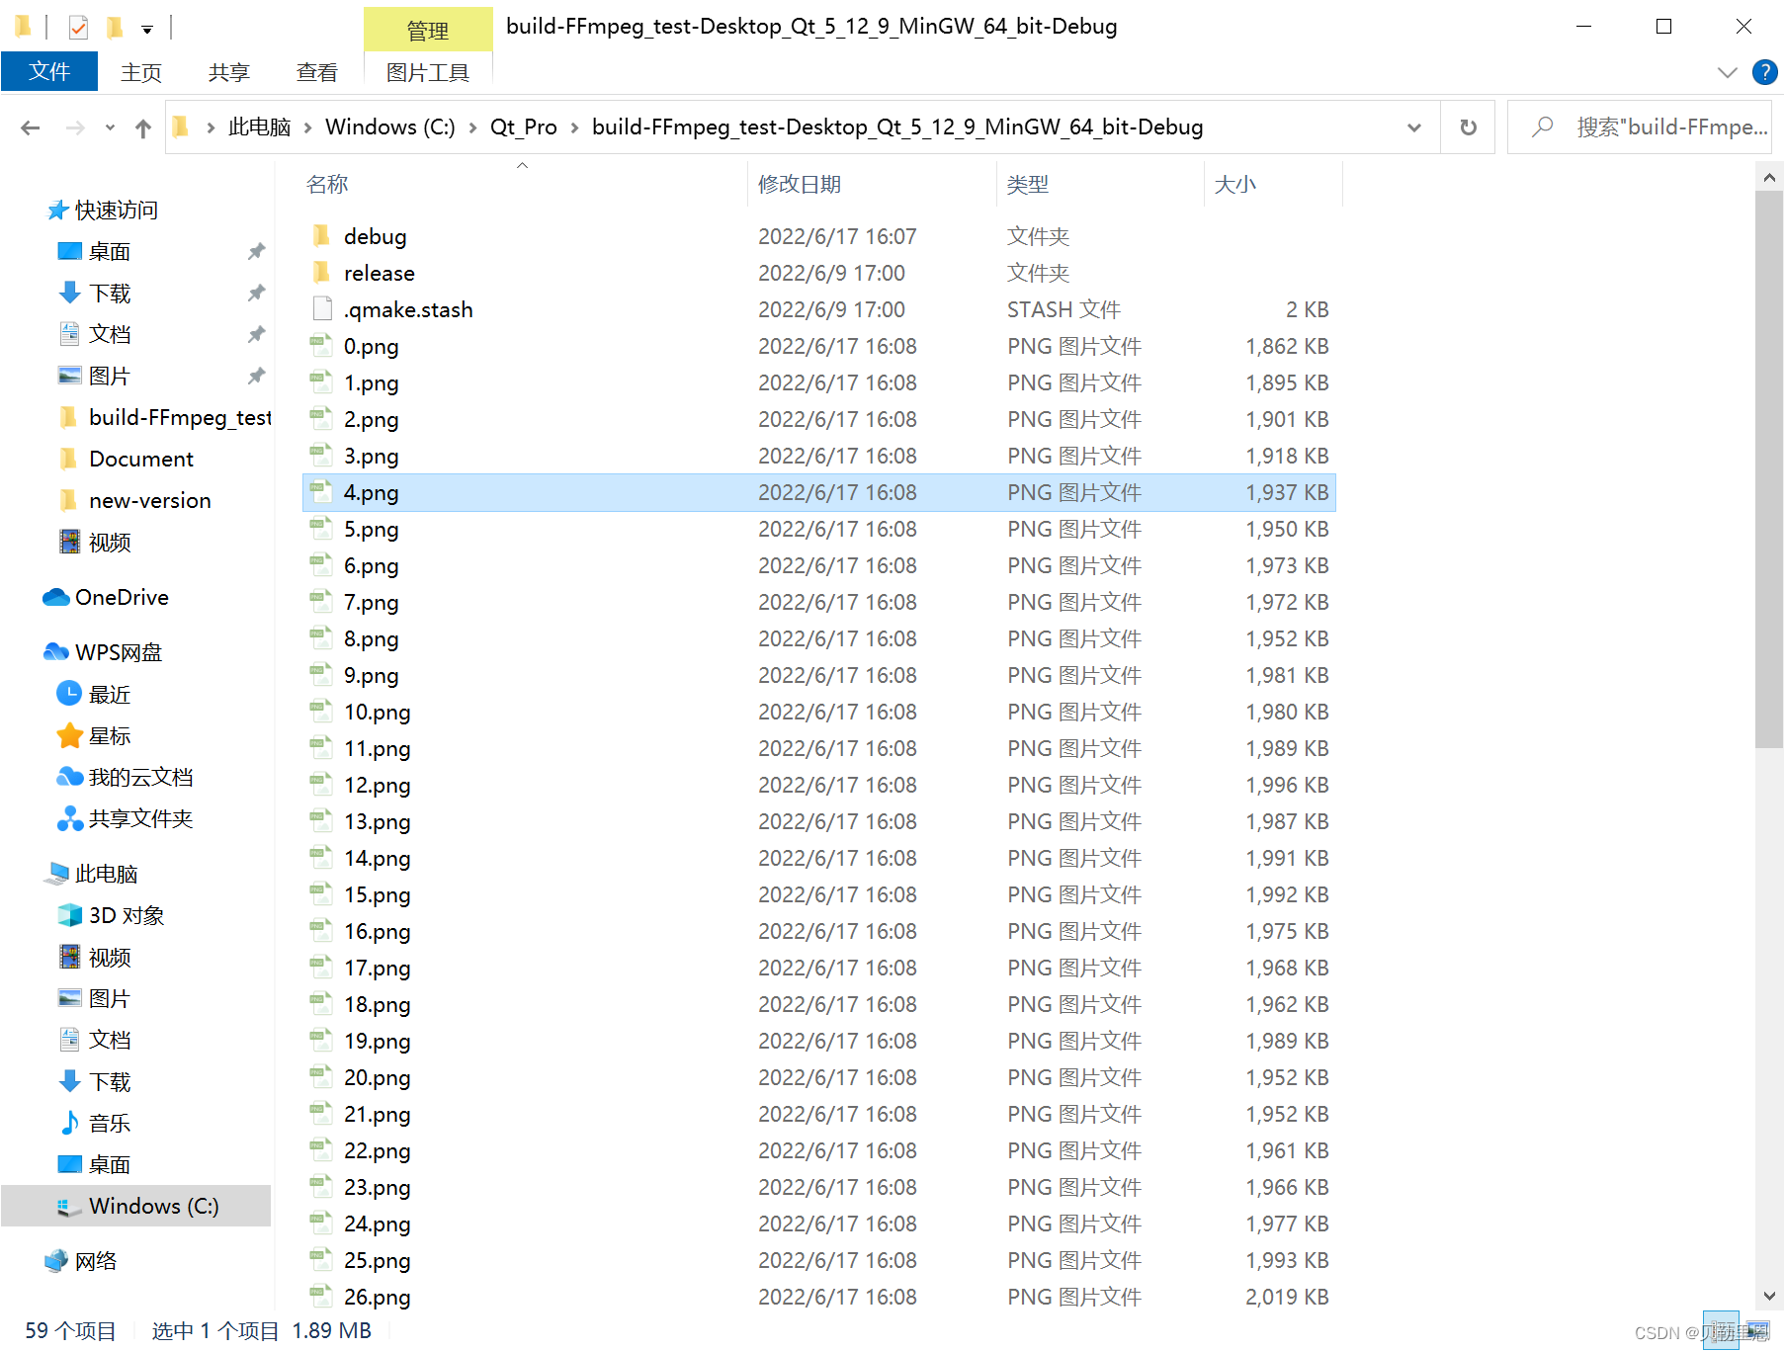This screenshot has height=1351, width=1785.
Task: Open the 文件 file menu tab
Action: pos(49,71)
